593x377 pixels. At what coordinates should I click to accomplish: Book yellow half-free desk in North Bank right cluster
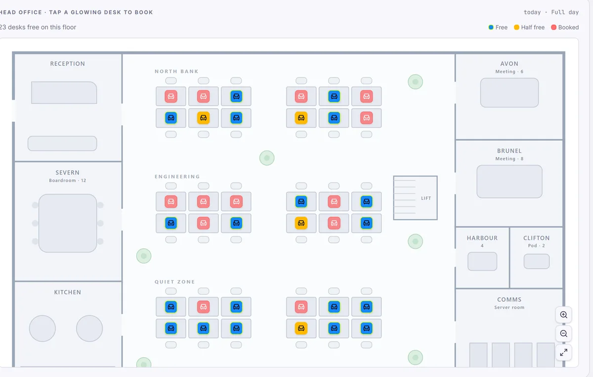tap(301, 118)
